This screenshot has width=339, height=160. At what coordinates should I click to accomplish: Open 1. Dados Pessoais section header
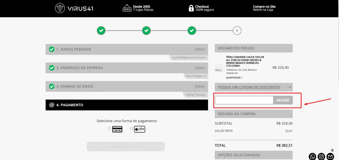[127, 49]
